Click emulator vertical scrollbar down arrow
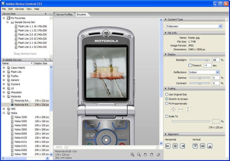 tap(161, 143)
